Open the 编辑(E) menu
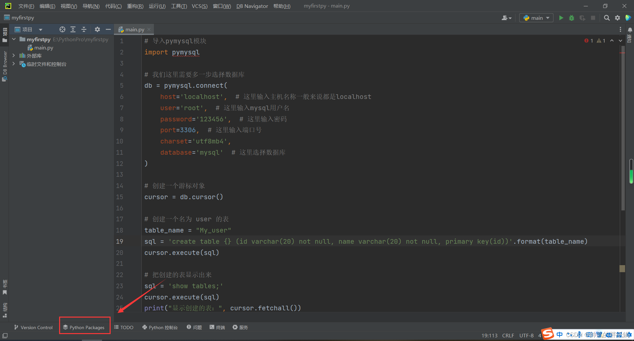Viewport: 634px width, 341px height. [x=47, y=6]
